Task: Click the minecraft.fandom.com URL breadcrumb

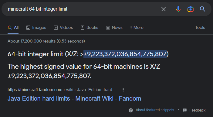Action: (35, 90)
